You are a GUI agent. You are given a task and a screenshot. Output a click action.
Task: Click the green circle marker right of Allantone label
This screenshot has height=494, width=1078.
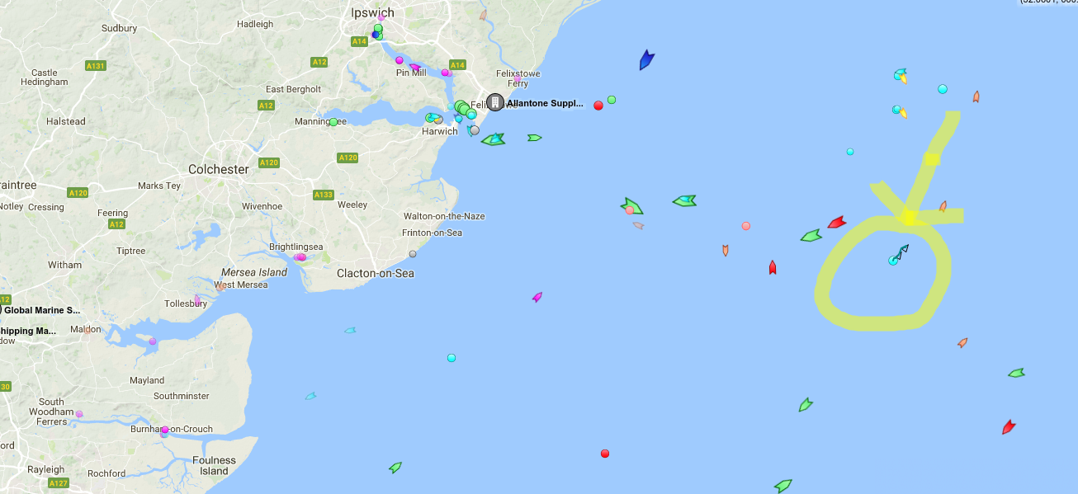612,100
